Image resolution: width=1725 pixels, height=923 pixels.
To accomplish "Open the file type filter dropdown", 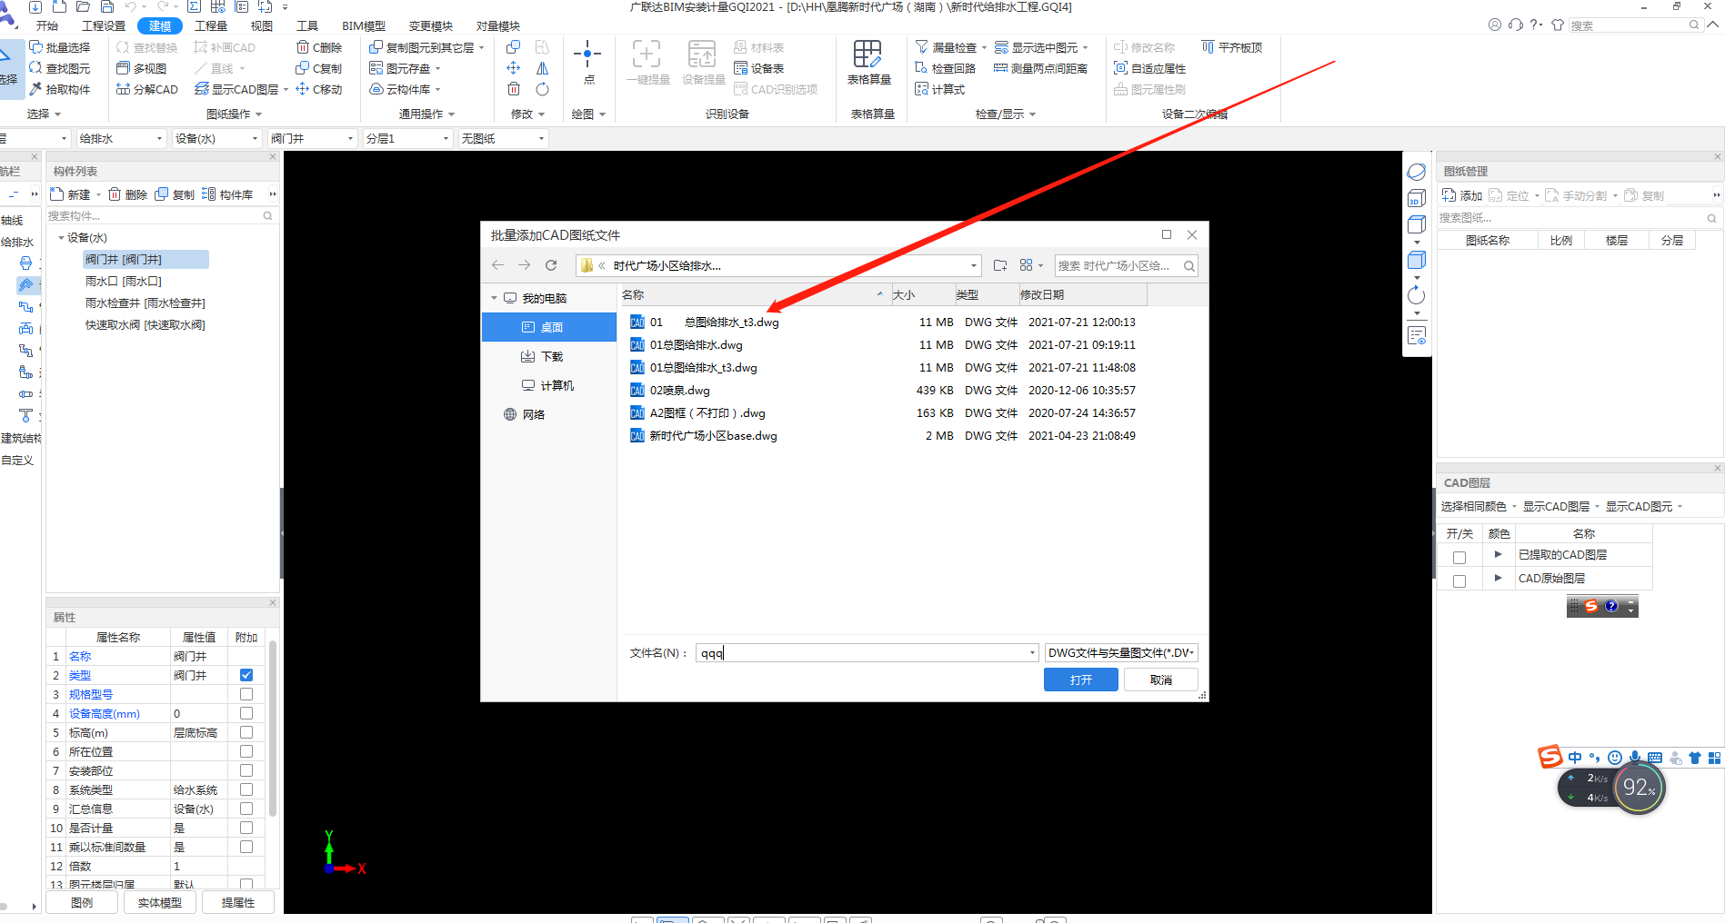I will pyautogui.click(x=1121, y=652).
